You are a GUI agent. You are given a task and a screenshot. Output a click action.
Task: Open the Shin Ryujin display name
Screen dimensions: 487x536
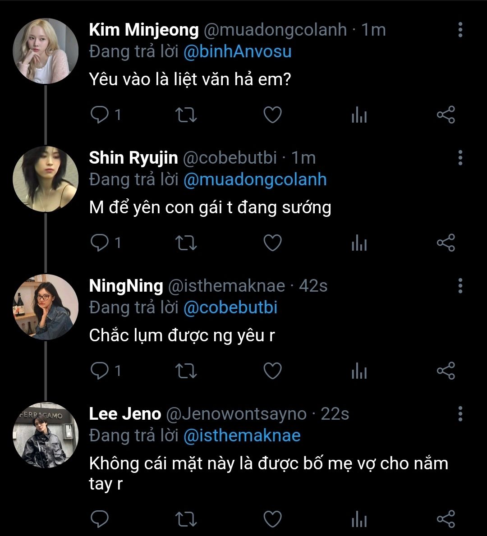[133, 158]
